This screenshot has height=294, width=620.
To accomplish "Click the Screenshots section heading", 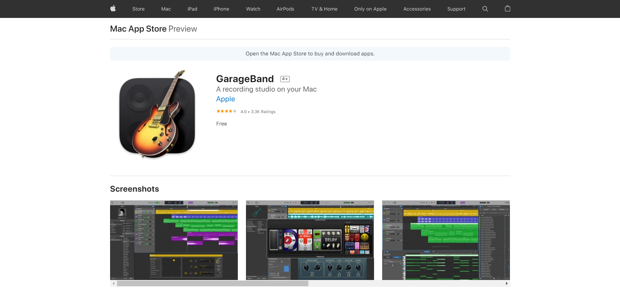I will click(x=135, y=189).
